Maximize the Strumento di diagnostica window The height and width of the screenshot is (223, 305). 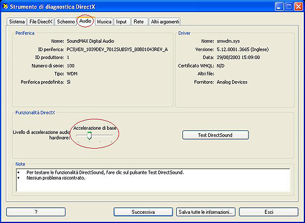(289, 7)
